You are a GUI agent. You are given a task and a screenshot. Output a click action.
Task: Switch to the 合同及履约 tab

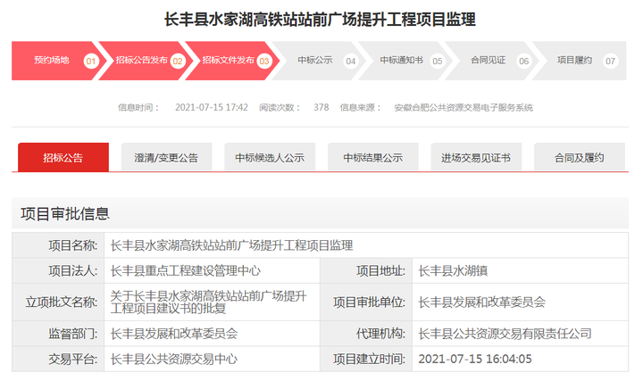tap(580, 157)
